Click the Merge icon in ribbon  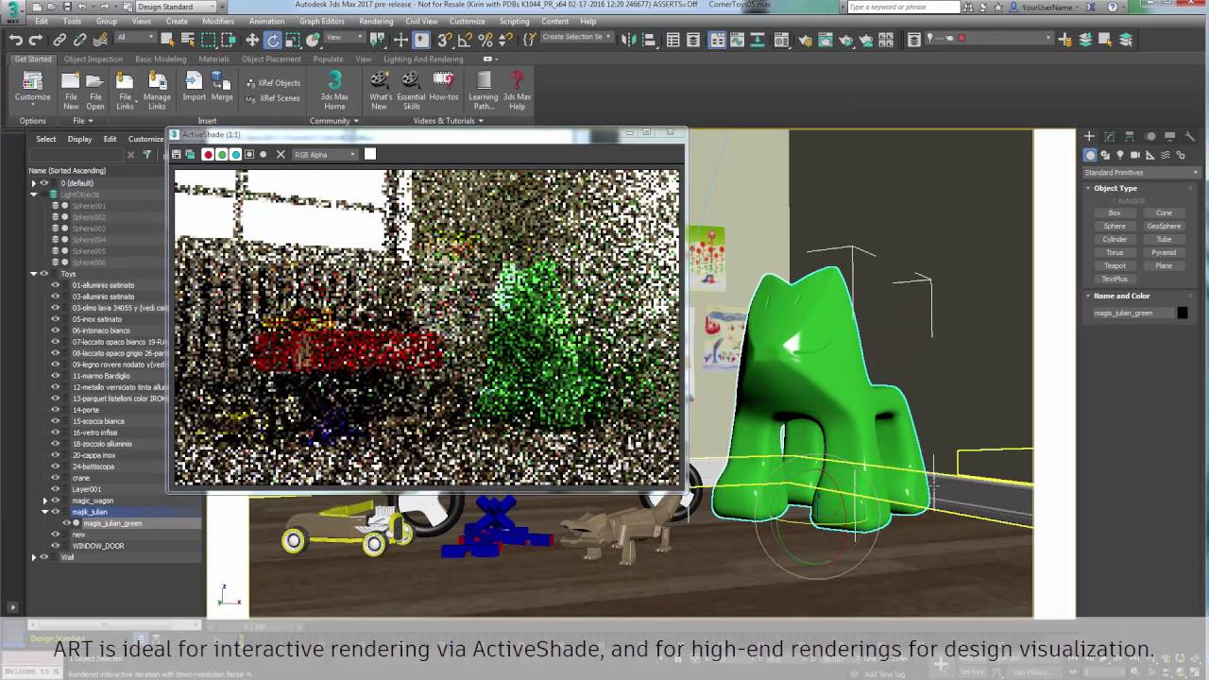(x=222, y=86)
